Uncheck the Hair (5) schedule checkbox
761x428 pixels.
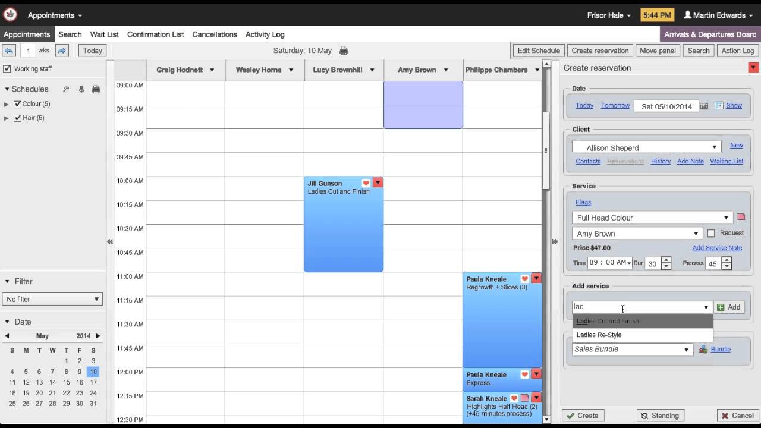17,118
